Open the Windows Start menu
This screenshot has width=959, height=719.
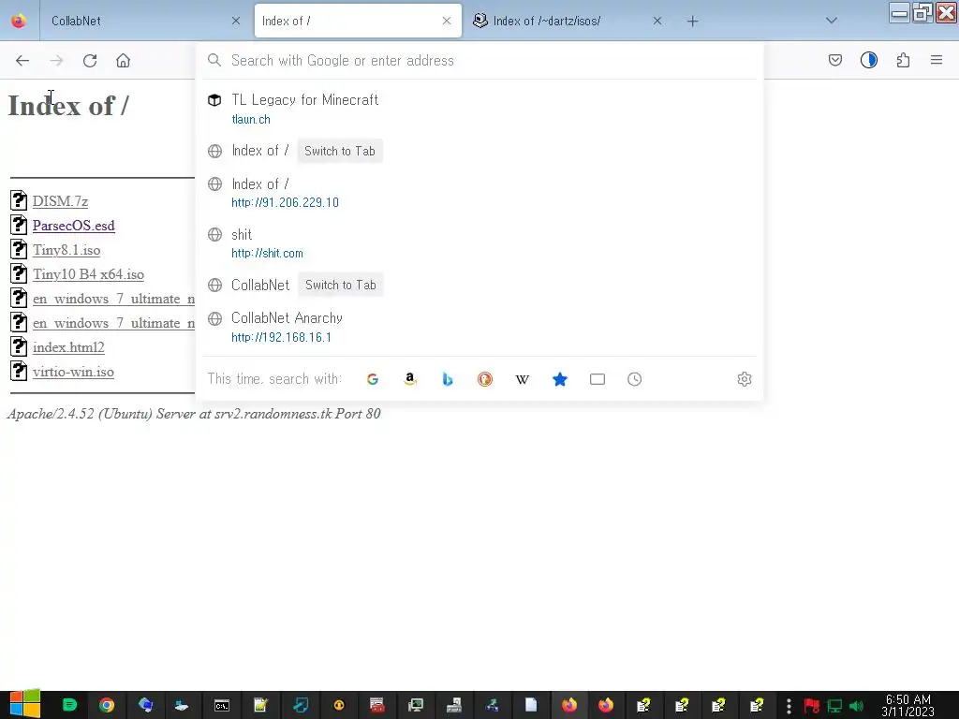click(25, 704)
